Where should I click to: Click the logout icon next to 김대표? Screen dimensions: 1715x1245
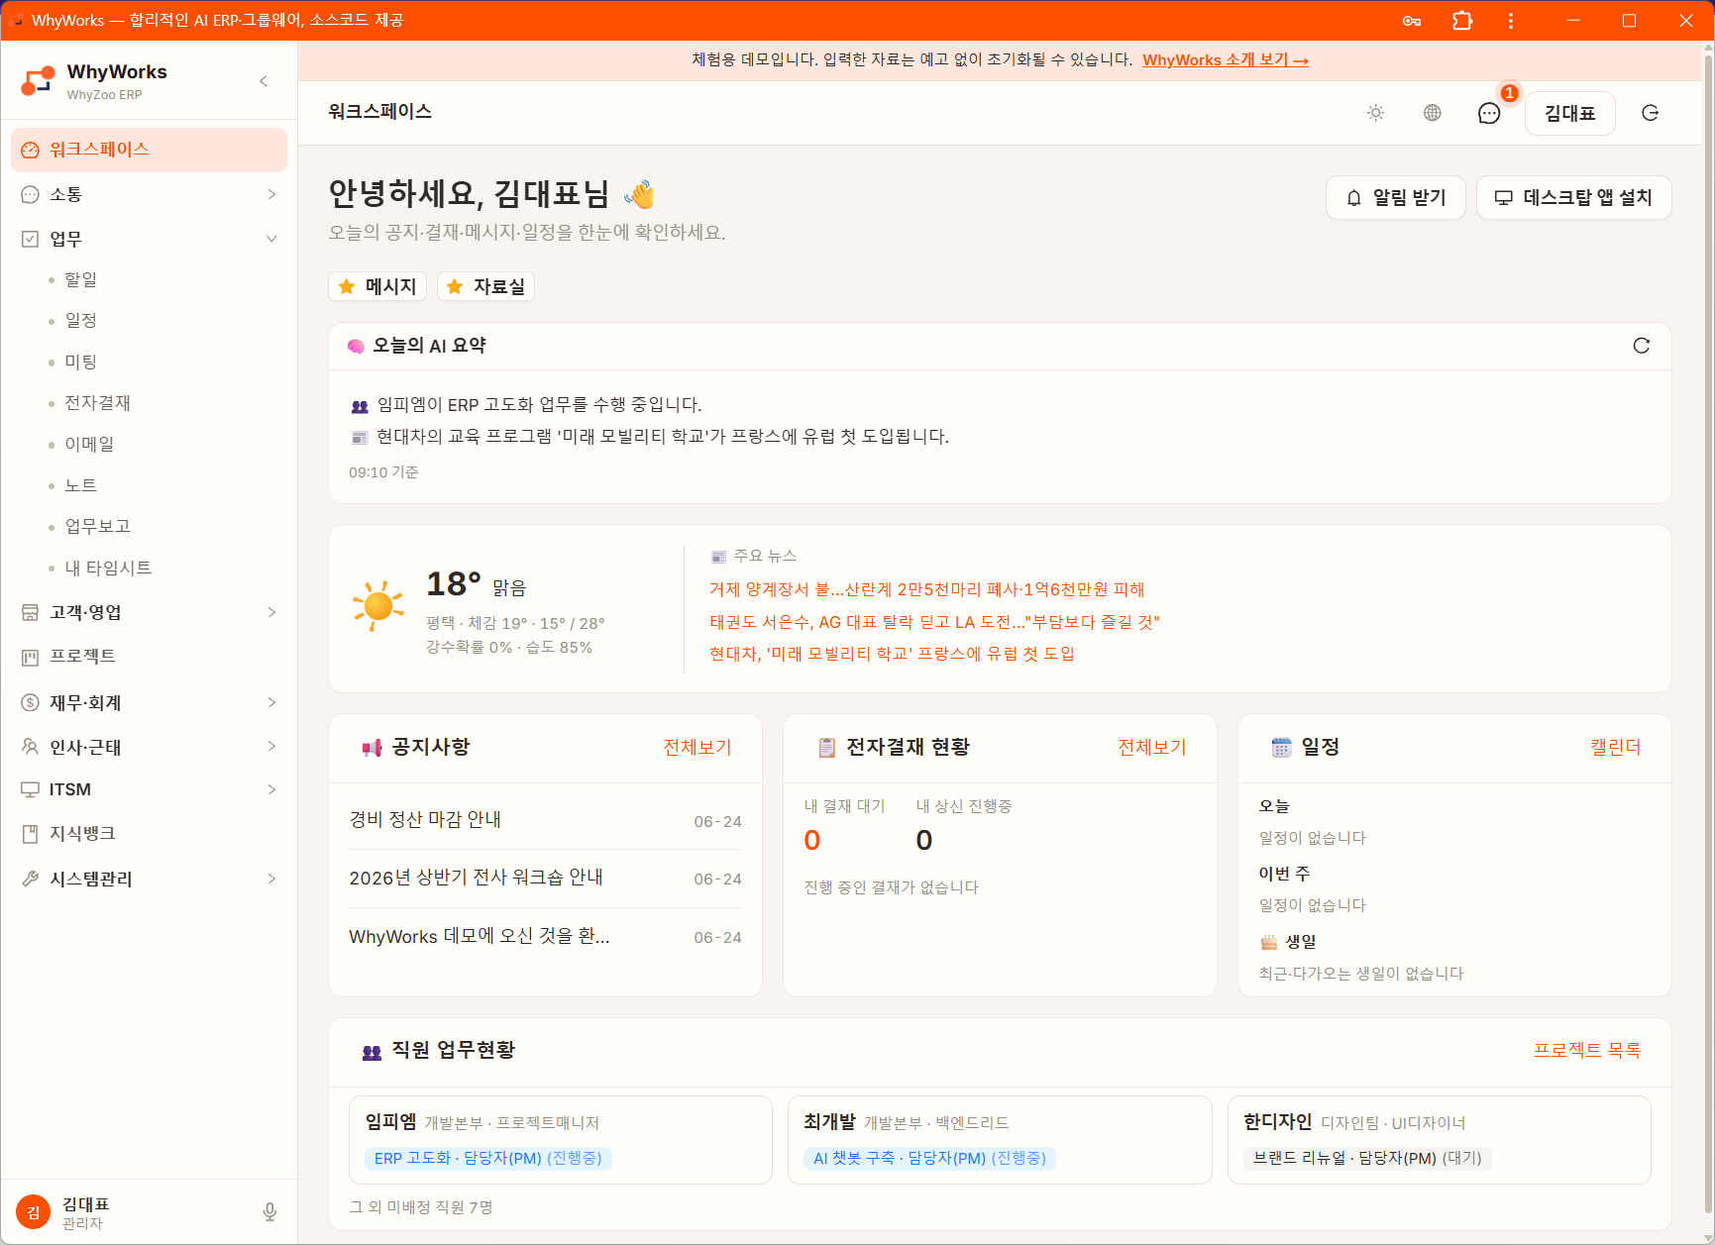coord(1650,113)
